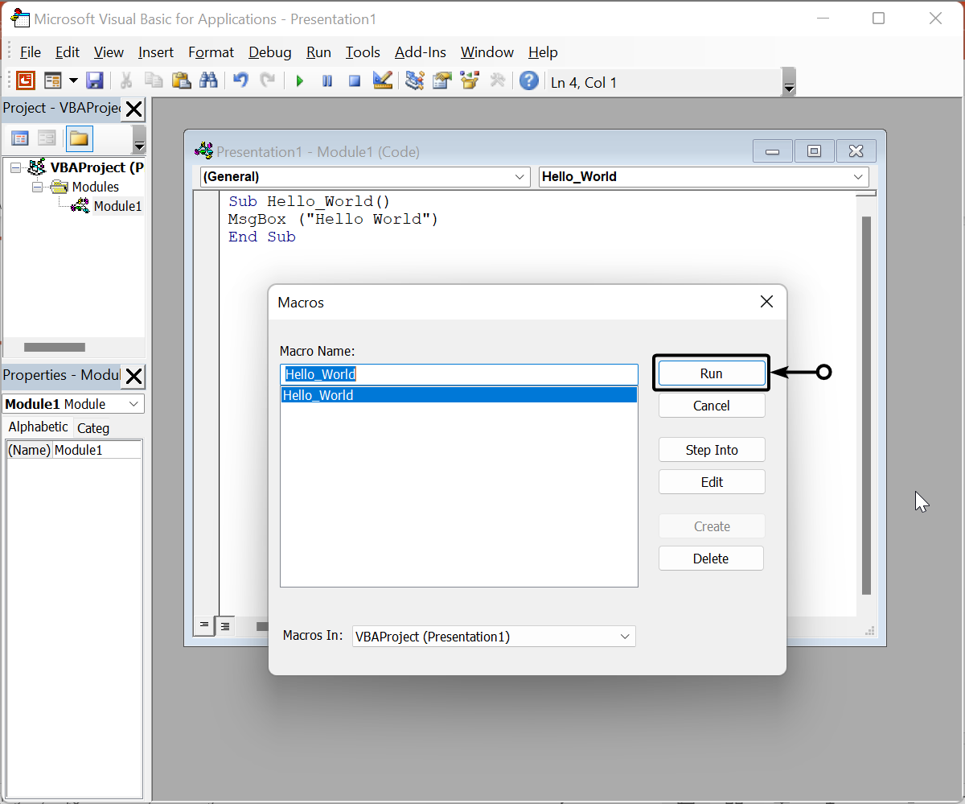Switch to Full Module View at bottom-left
Screen dimensions: 965x804
(x=225, y=626)
